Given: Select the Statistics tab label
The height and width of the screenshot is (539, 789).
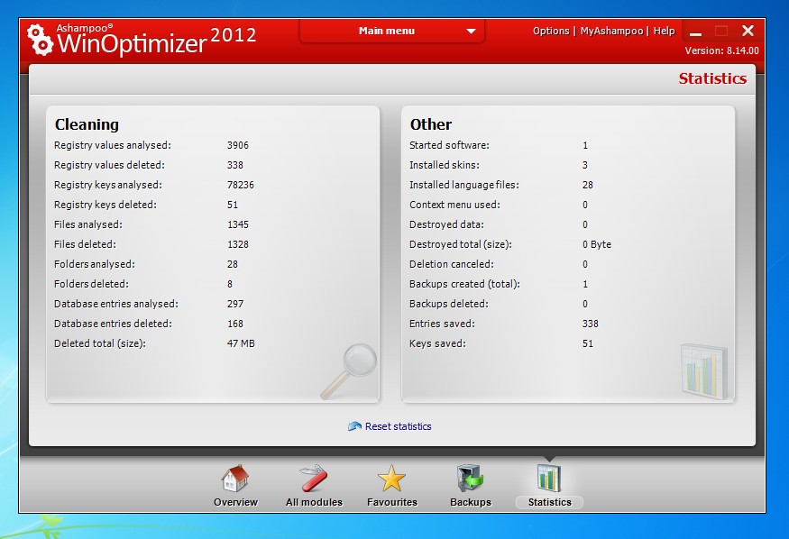Looking at the screenshot, I should pyautogui.click(x=549, y=502).
